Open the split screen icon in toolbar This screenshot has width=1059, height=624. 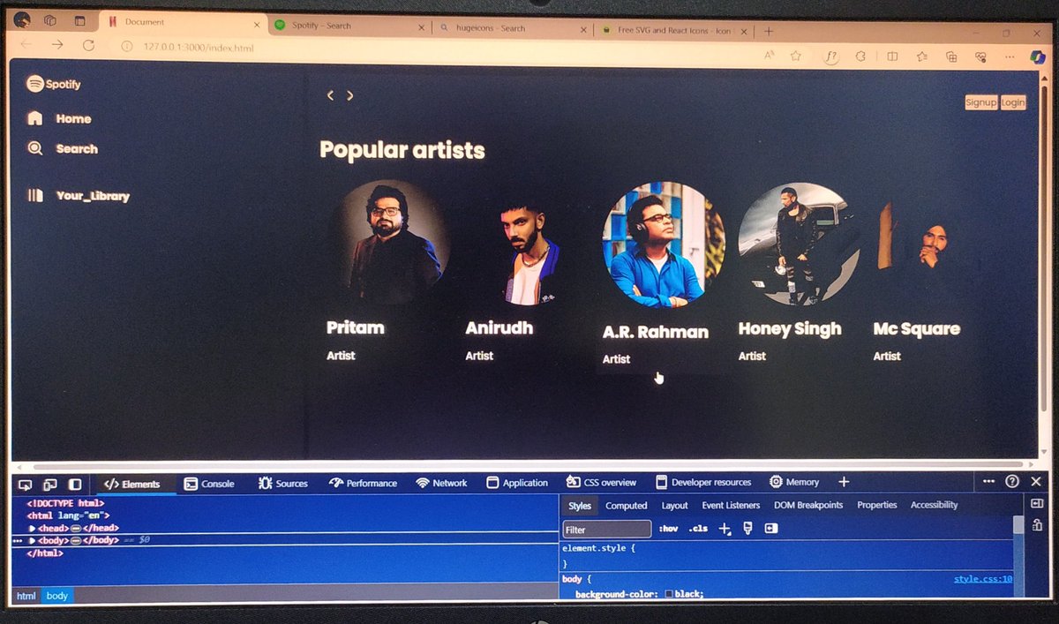(893, 56)
